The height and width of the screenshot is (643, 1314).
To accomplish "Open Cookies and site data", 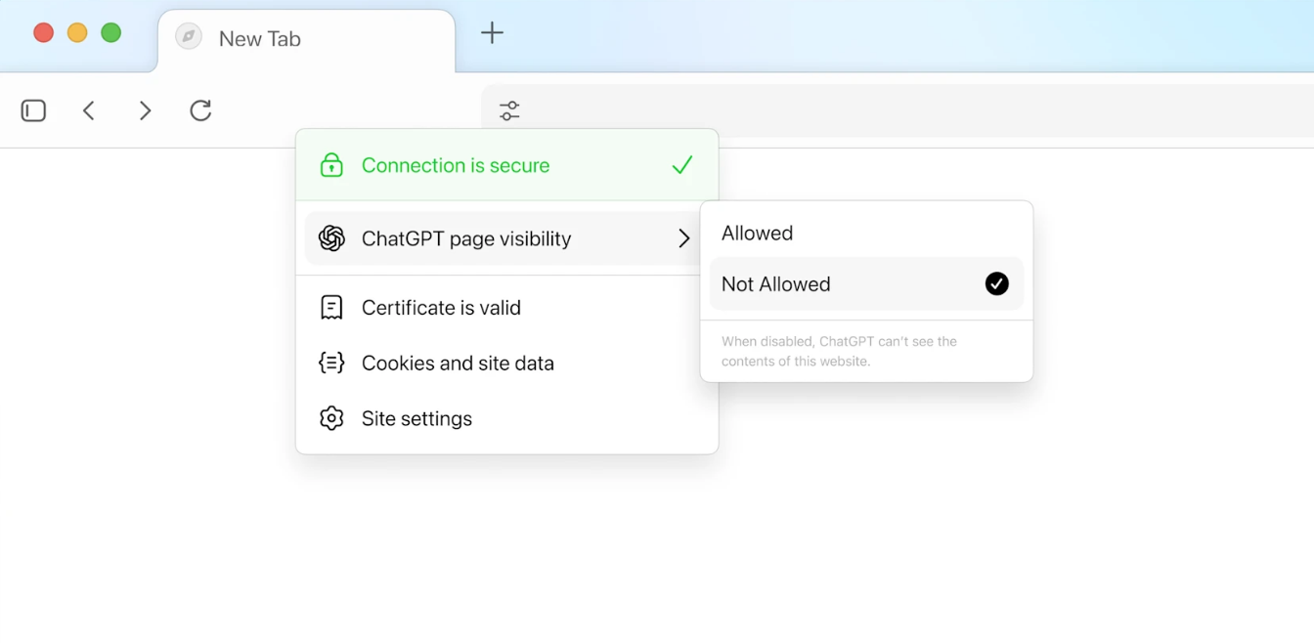I will [458, 363].
